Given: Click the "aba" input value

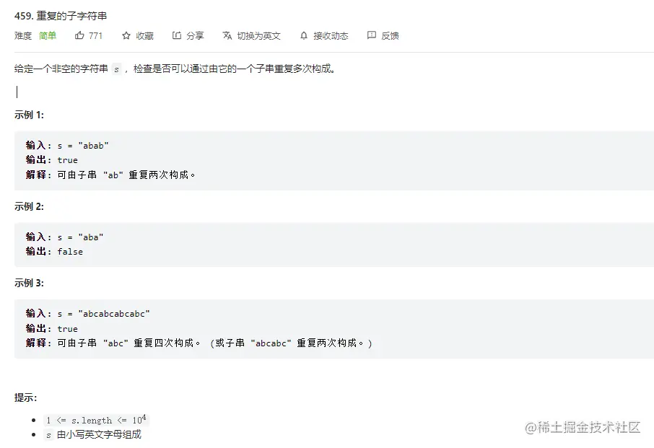Looking at the screenshot, I should tap(91, 237).
